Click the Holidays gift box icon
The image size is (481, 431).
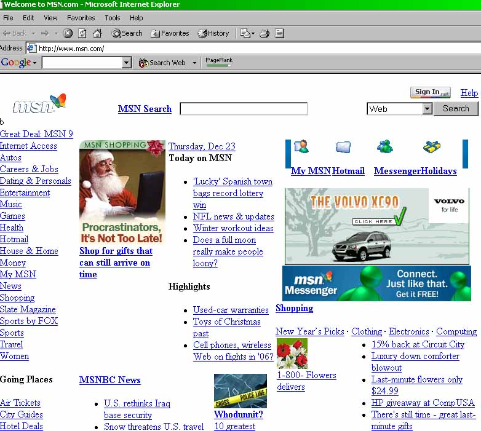432,146
